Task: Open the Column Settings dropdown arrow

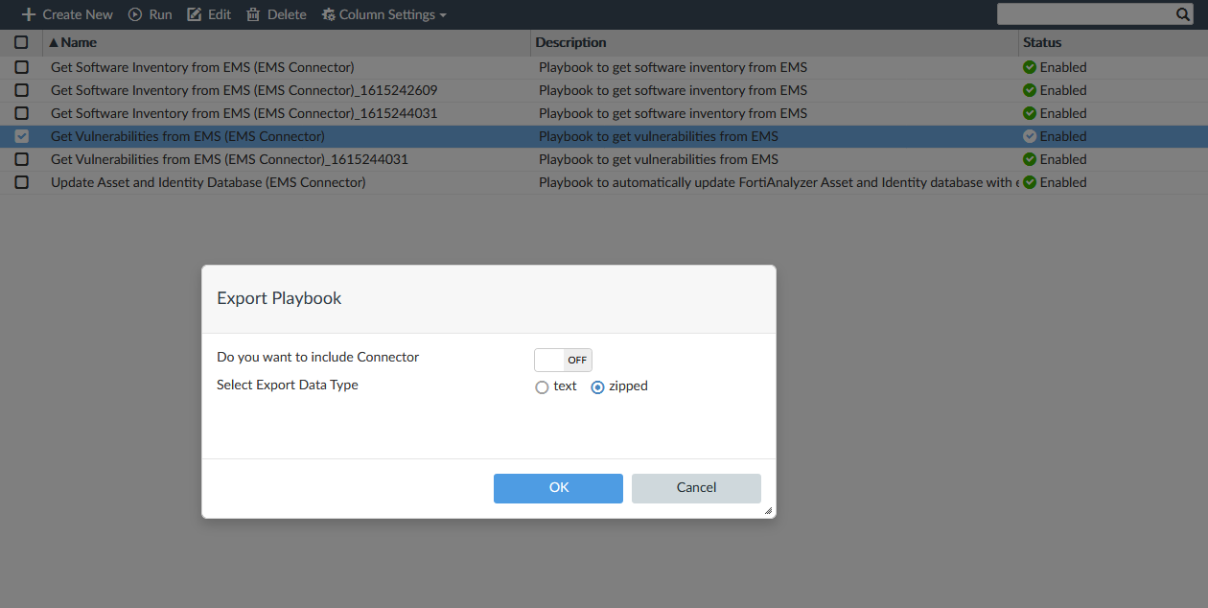Action: click(443, 15)
